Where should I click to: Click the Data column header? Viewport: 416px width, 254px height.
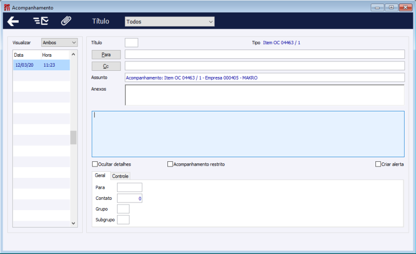pyautogui.click(x=27, y=55)
